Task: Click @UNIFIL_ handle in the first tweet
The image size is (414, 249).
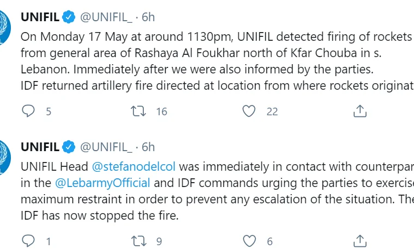Action: click(106, 17)
